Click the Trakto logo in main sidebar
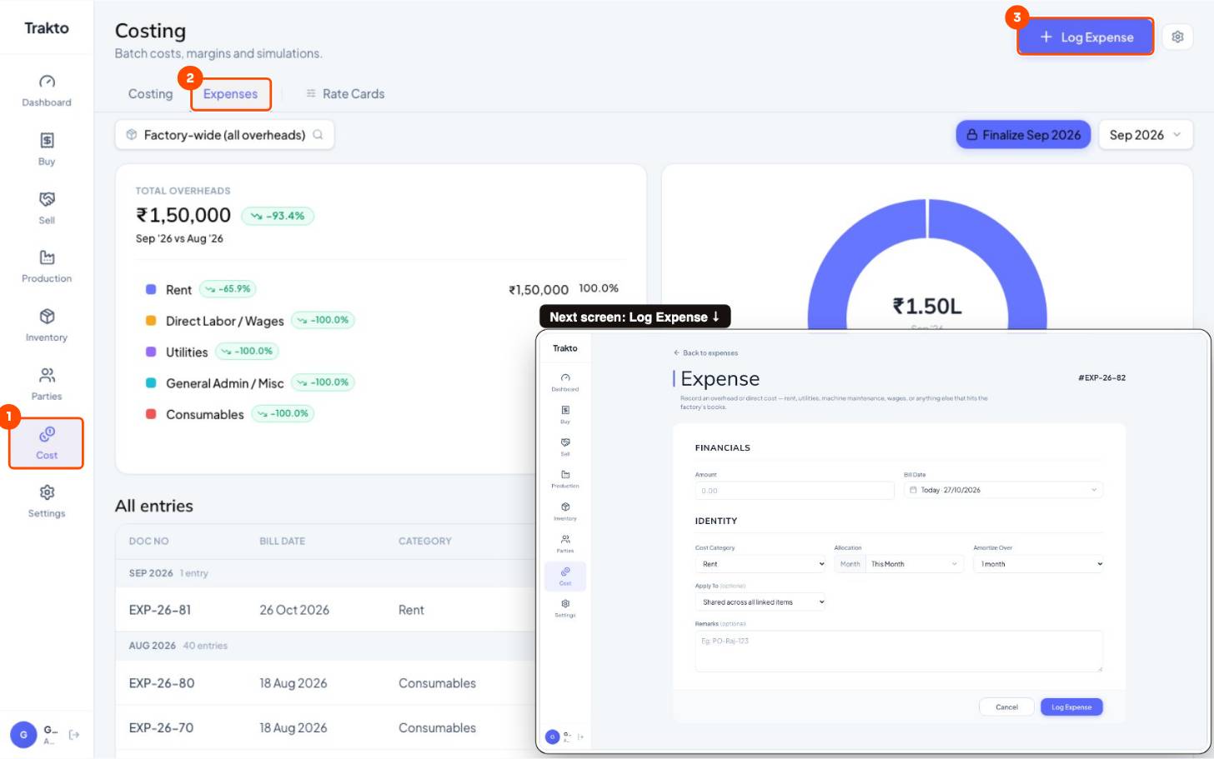 47,28
